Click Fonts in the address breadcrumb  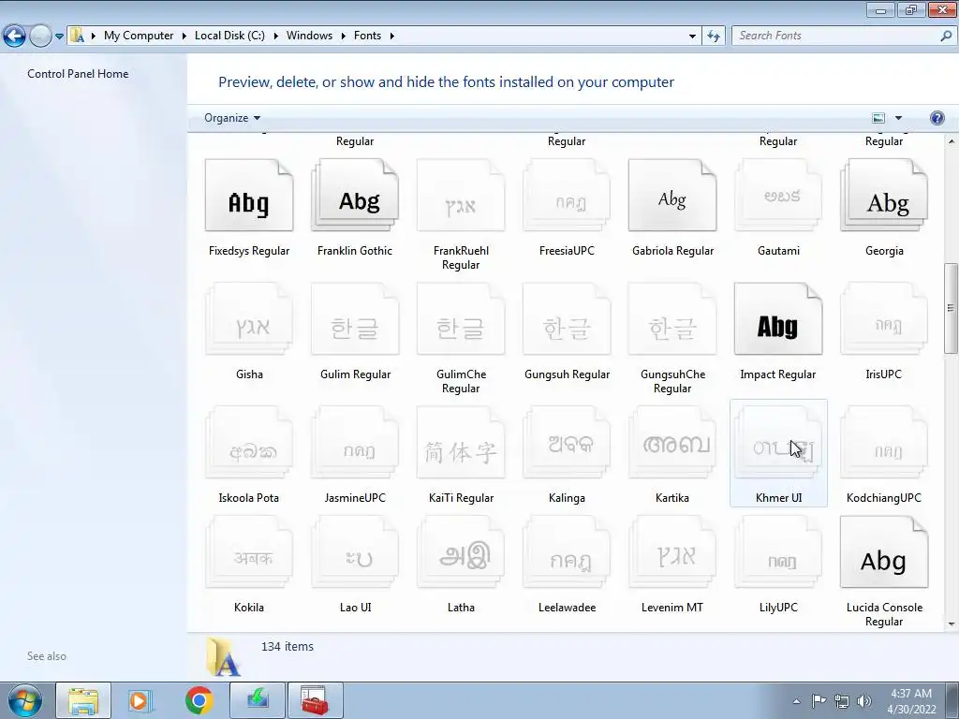pyautogui.click(x=367, y=36)
